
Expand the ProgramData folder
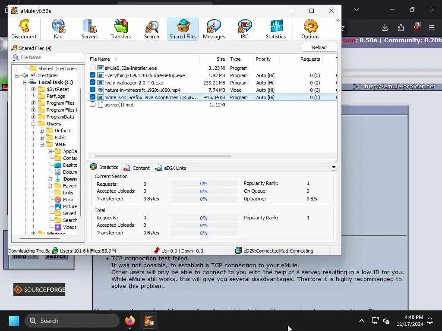[x=33, y=117]
